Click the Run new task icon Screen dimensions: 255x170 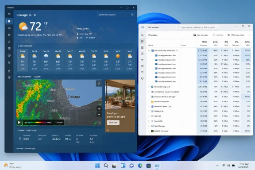click(x=194, y=35)
